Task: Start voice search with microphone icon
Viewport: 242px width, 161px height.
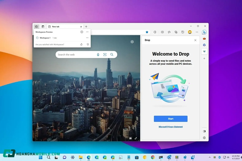Action: 98,55
